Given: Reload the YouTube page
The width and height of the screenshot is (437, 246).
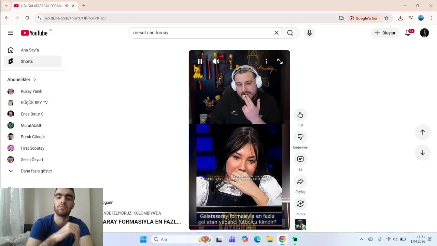Looking at the screenshot, I should point(27,18).
